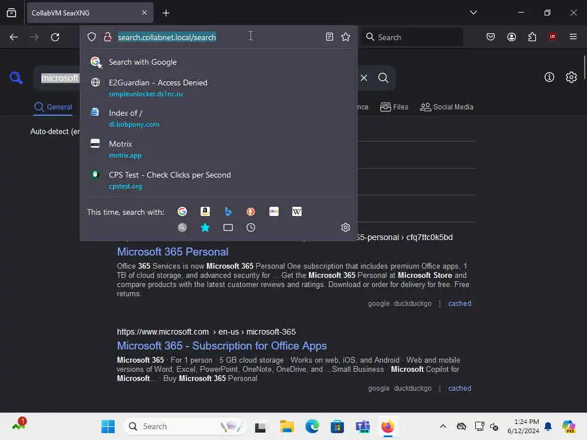Open the extensions puzzle icon
Screen dimensions: 587x440
click(532, 37)
